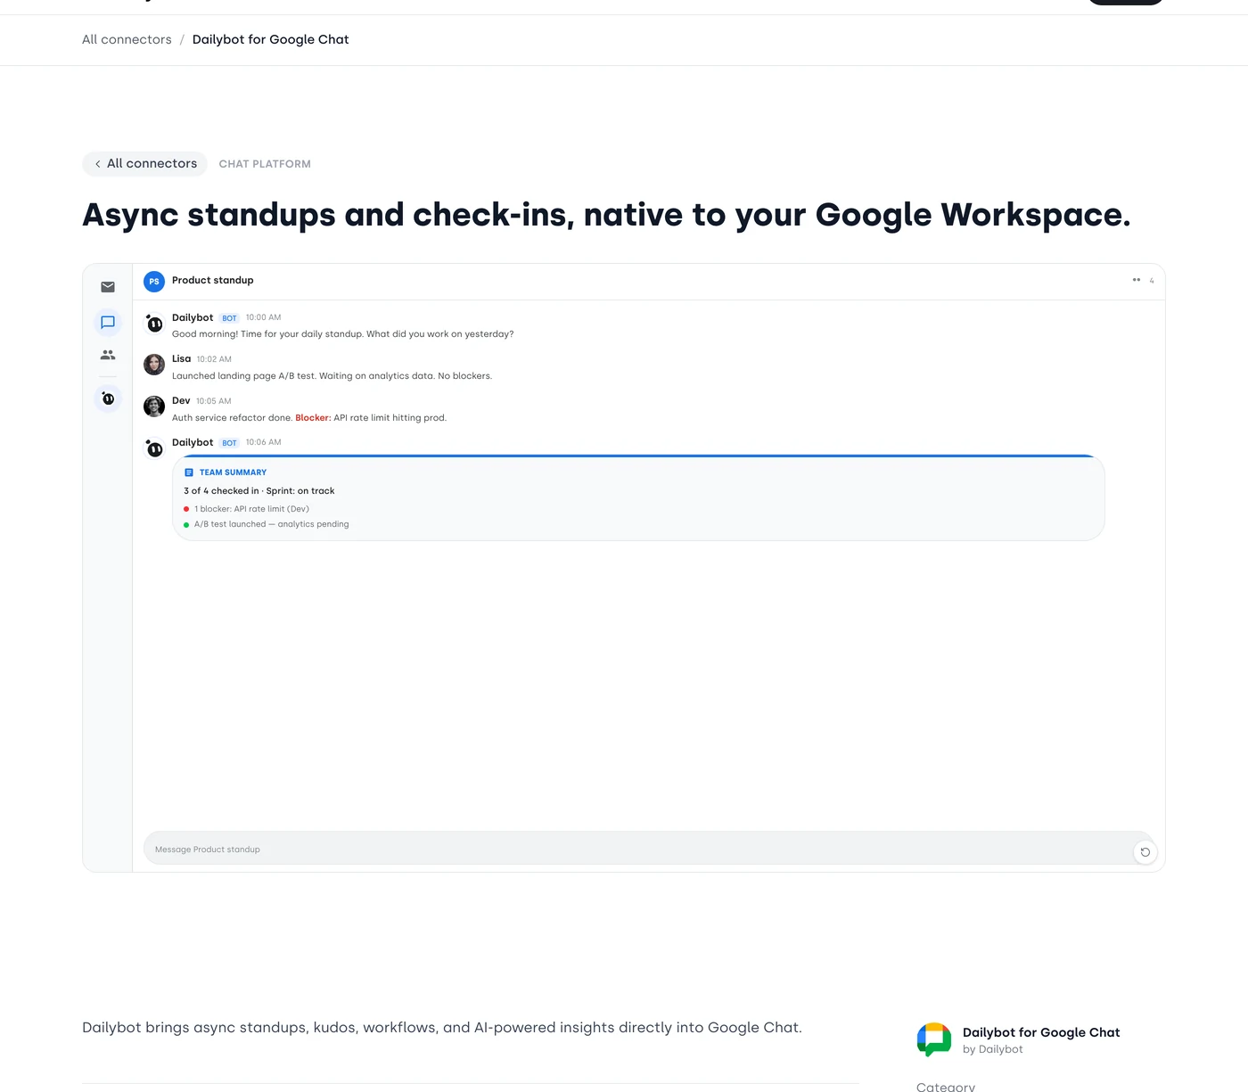The height and width of the screenshot is (1092, 1248).
Task: Click the TEAM SUMMARY card heading
Action: point(233,472)
